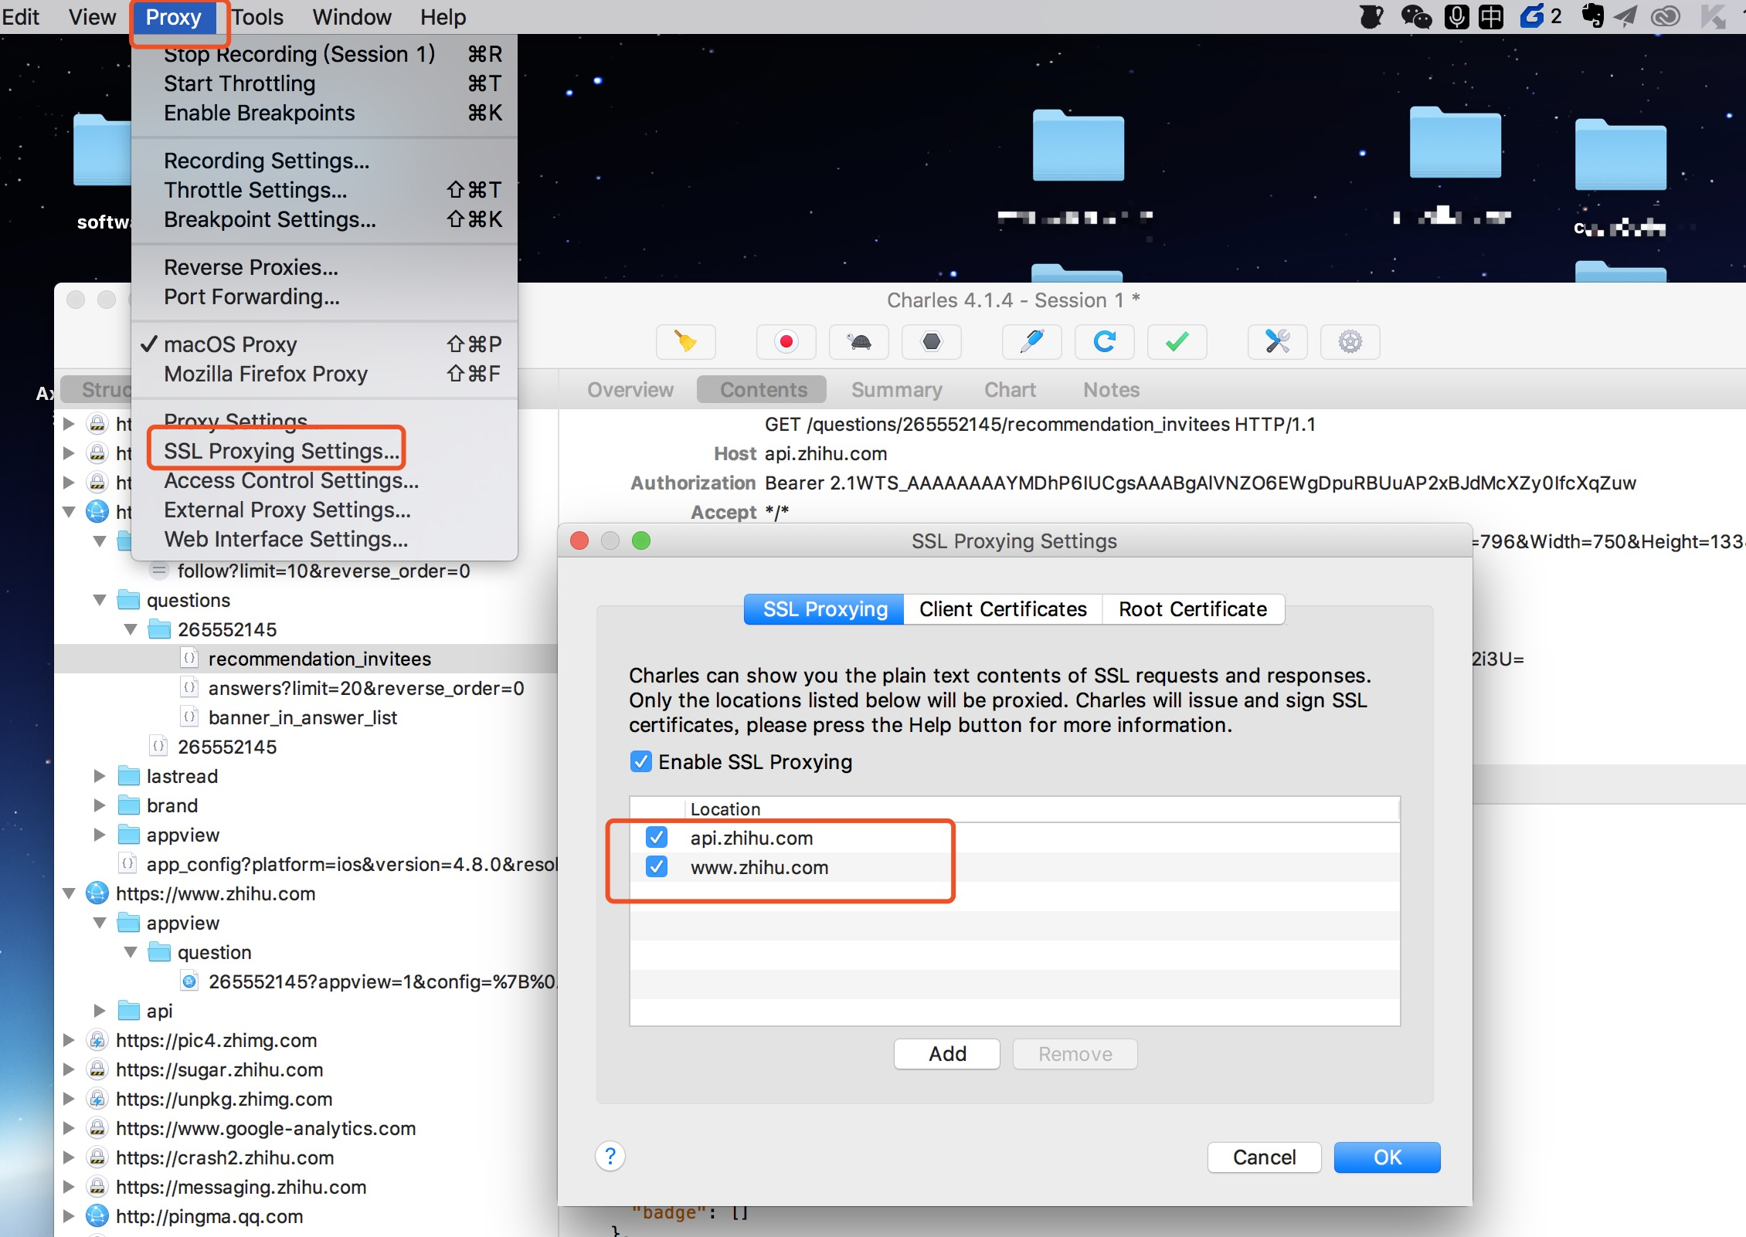
Task: Switch to Root Certificate tab
Action: 1193,609
